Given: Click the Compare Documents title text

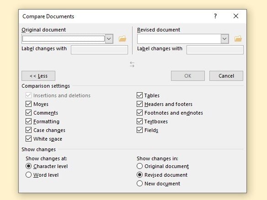Looking at the screenshot, I should pos(48,16).
